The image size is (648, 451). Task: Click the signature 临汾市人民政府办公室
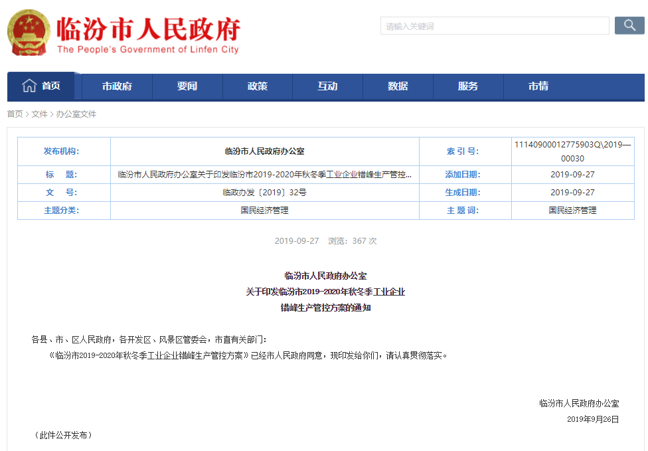[579, 403]
